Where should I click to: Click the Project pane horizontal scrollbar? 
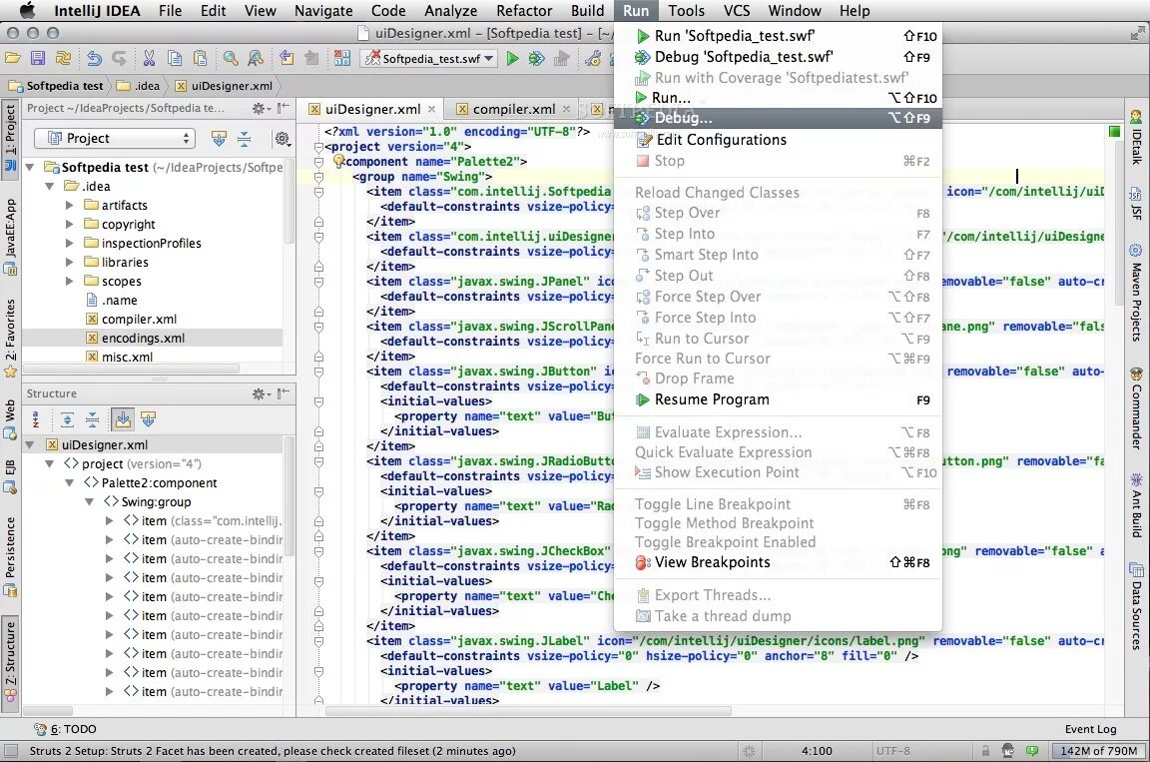click(132, 369)
